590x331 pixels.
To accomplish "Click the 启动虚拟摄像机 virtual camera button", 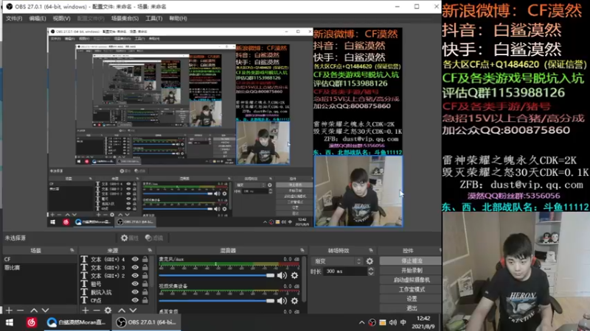I will [412, 280].
